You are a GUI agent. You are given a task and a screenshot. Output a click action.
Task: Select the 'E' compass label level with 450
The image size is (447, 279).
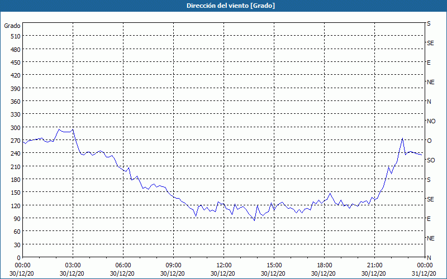(x=429, y=62)
